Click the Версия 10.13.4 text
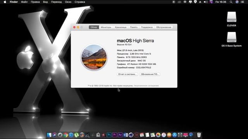Viewport: 248px width, 139px height. pyautogui.click(x=124, y=45)
